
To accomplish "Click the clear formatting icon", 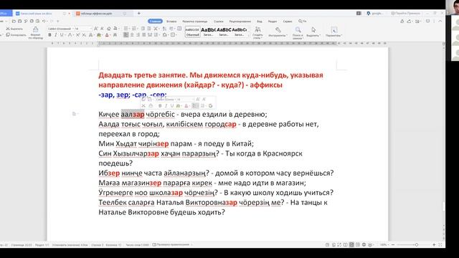I will pyautogui.click(x=109, y=29).
